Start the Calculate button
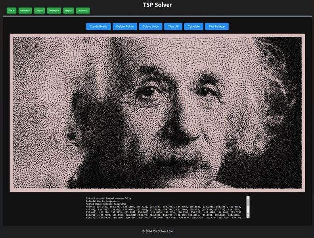The image size is (314, 238). [193, 27]
